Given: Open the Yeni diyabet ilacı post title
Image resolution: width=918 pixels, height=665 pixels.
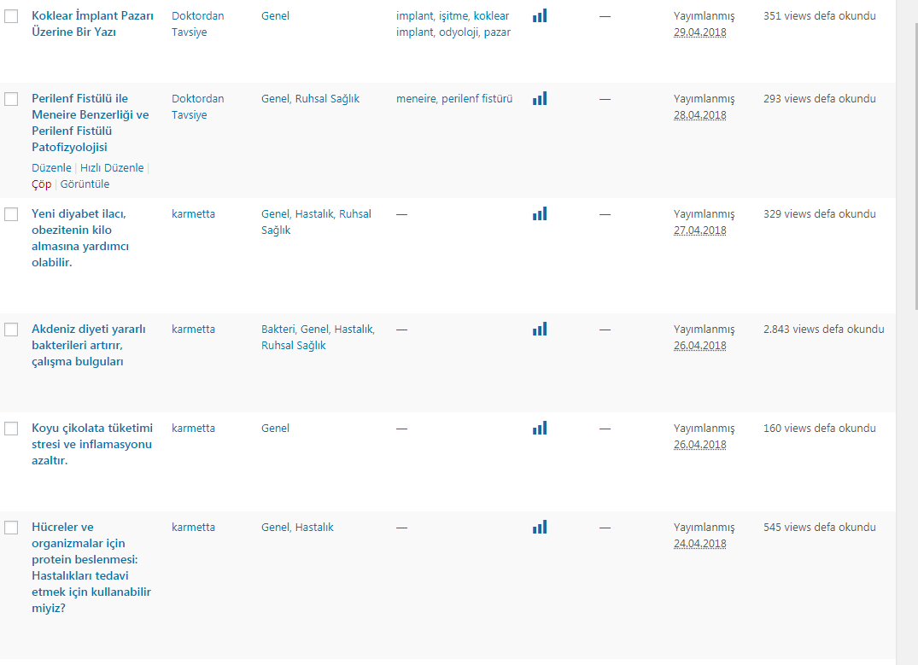Looking at the screenshot, I should pos(80,237).
